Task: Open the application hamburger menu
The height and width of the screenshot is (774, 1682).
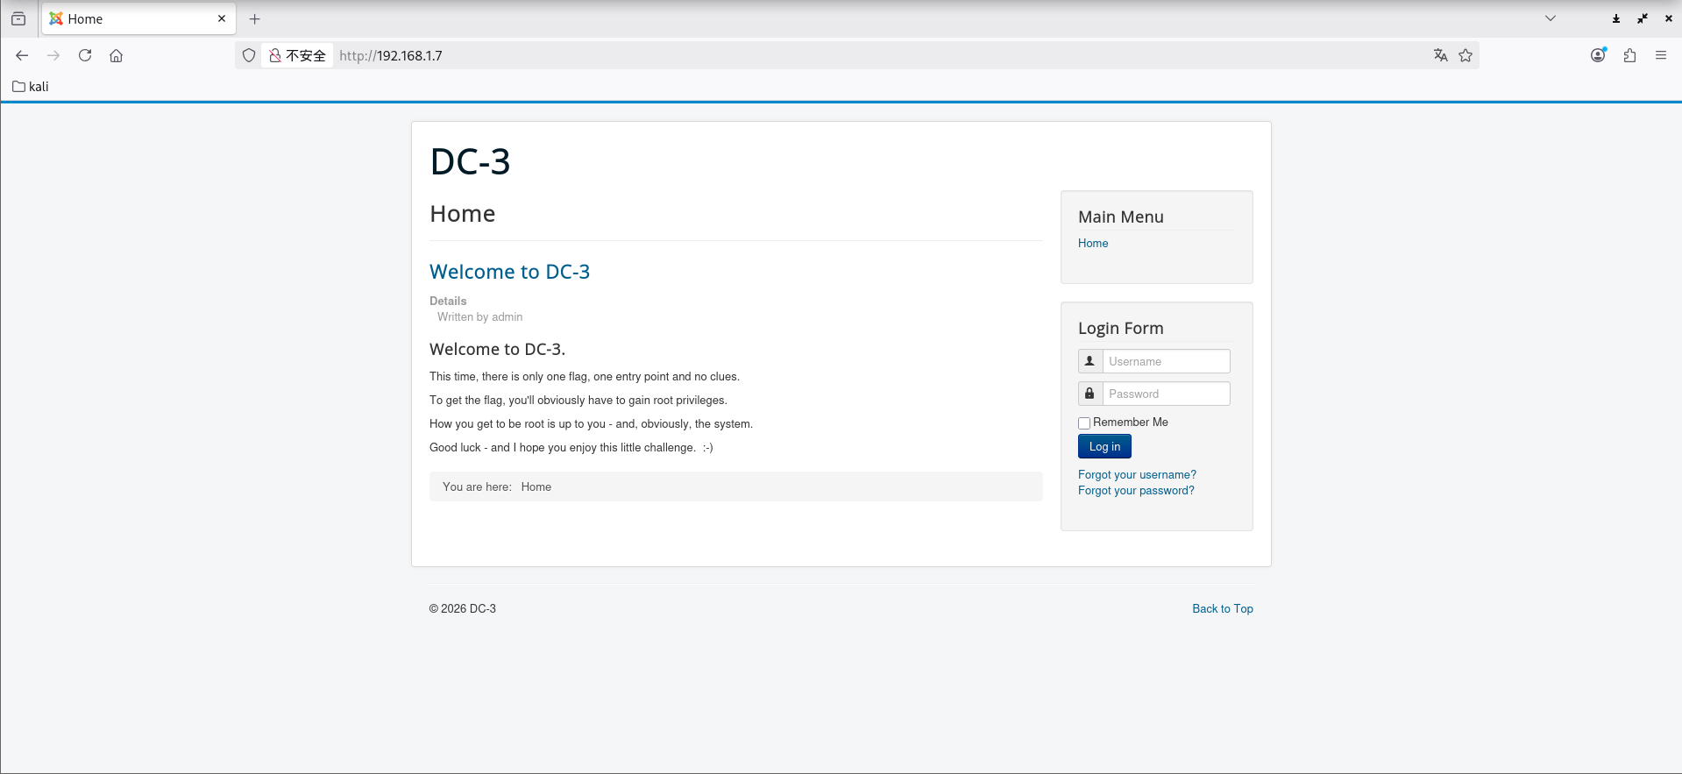Action: tap(1660, 55)
